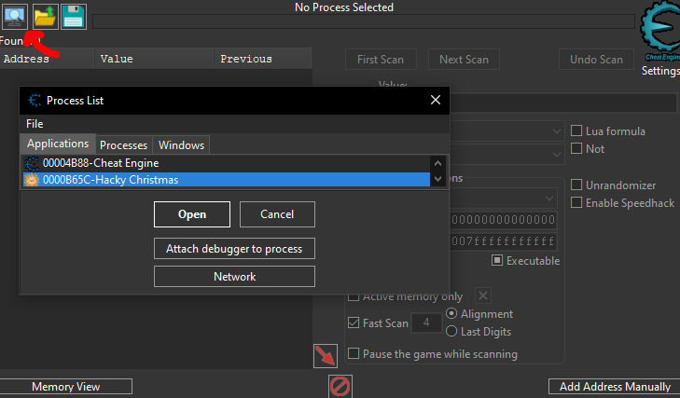
Task: Click Add Address Manually
Action: [x=615, y=387]
